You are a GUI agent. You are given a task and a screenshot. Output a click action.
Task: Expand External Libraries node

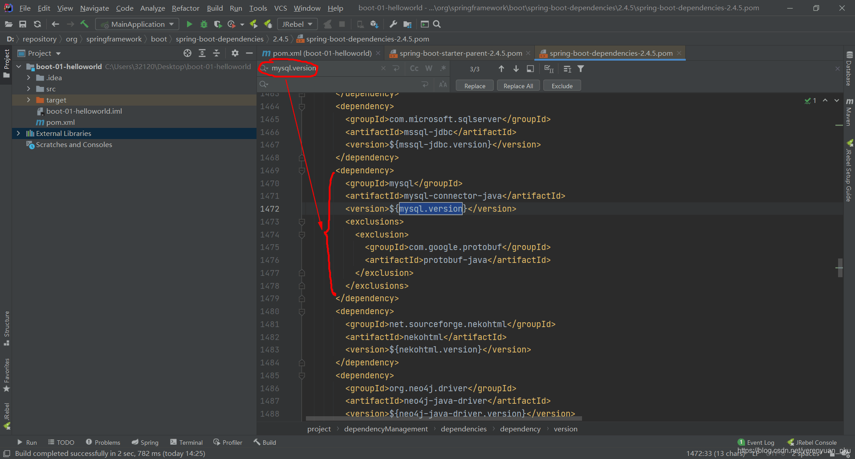[18, 133]
